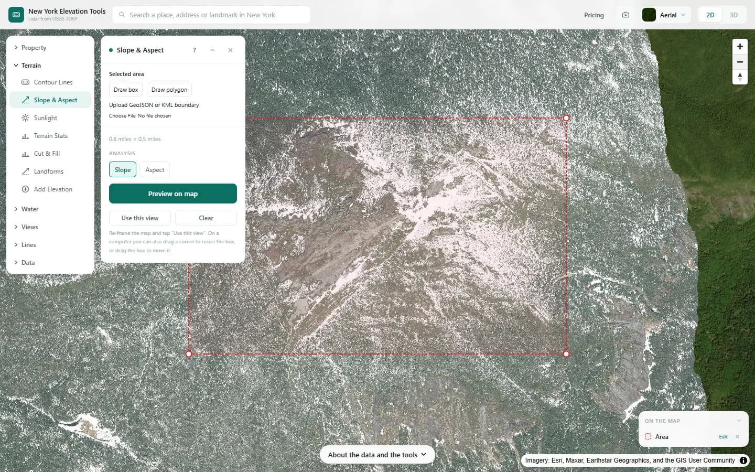Image resolution: width=755 pixels, height=472 pixels.
Task: Open the Slope & Aspect tool in sidebar
Action: 50,100
